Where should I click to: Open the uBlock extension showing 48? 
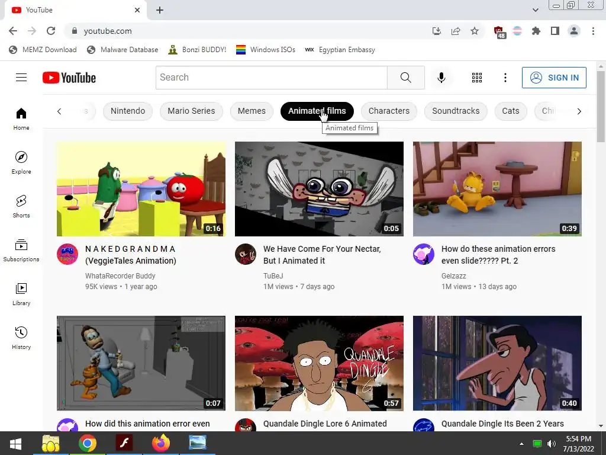pos(499,32)
